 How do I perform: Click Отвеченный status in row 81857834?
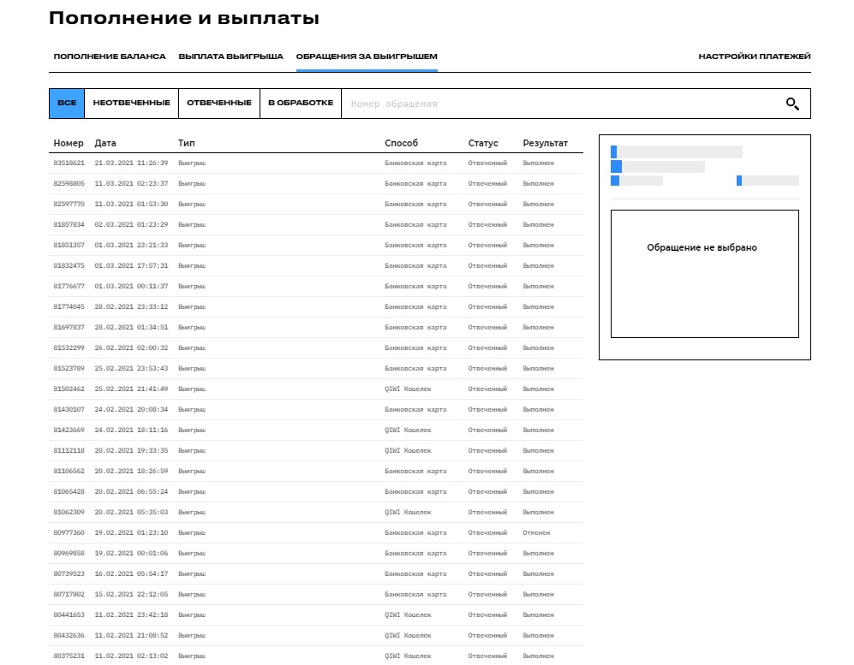click(487, 225)
